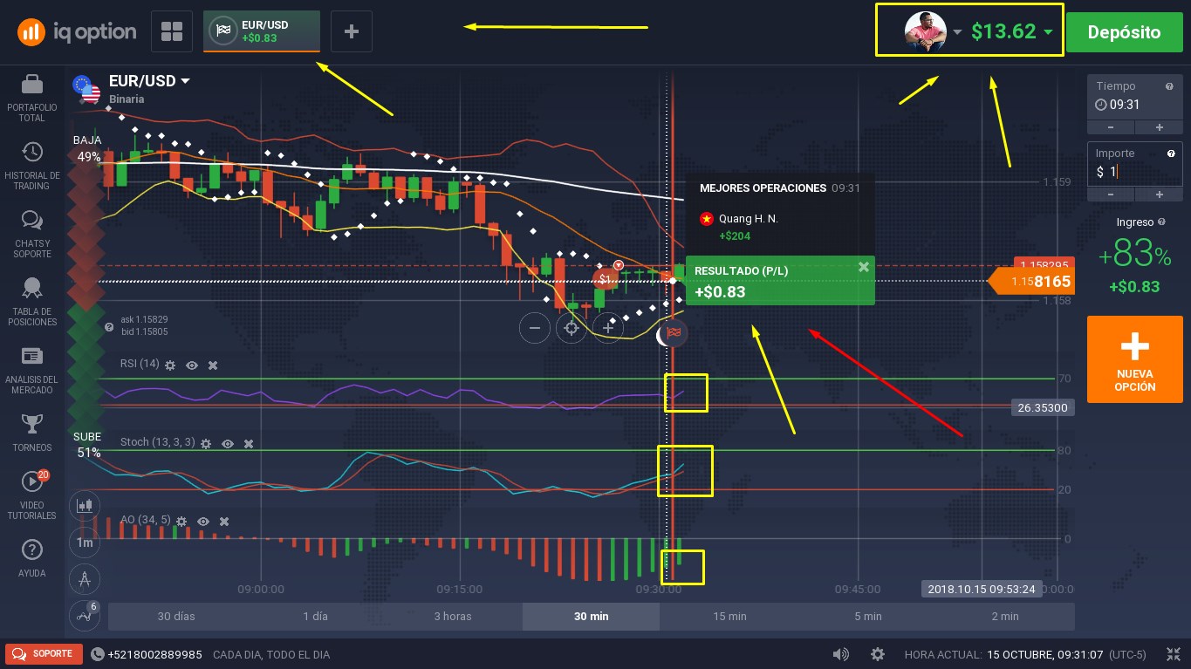1191x669 pixels.
Task: Click the Nueva Opción button
Action: click(1135, 358)
